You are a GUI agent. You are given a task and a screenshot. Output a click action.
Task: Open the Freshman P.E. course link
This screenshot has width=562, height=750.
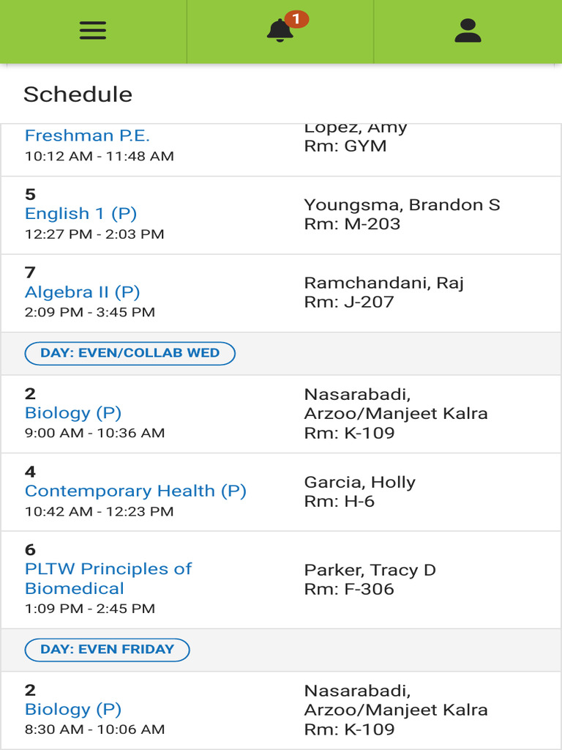87,135
